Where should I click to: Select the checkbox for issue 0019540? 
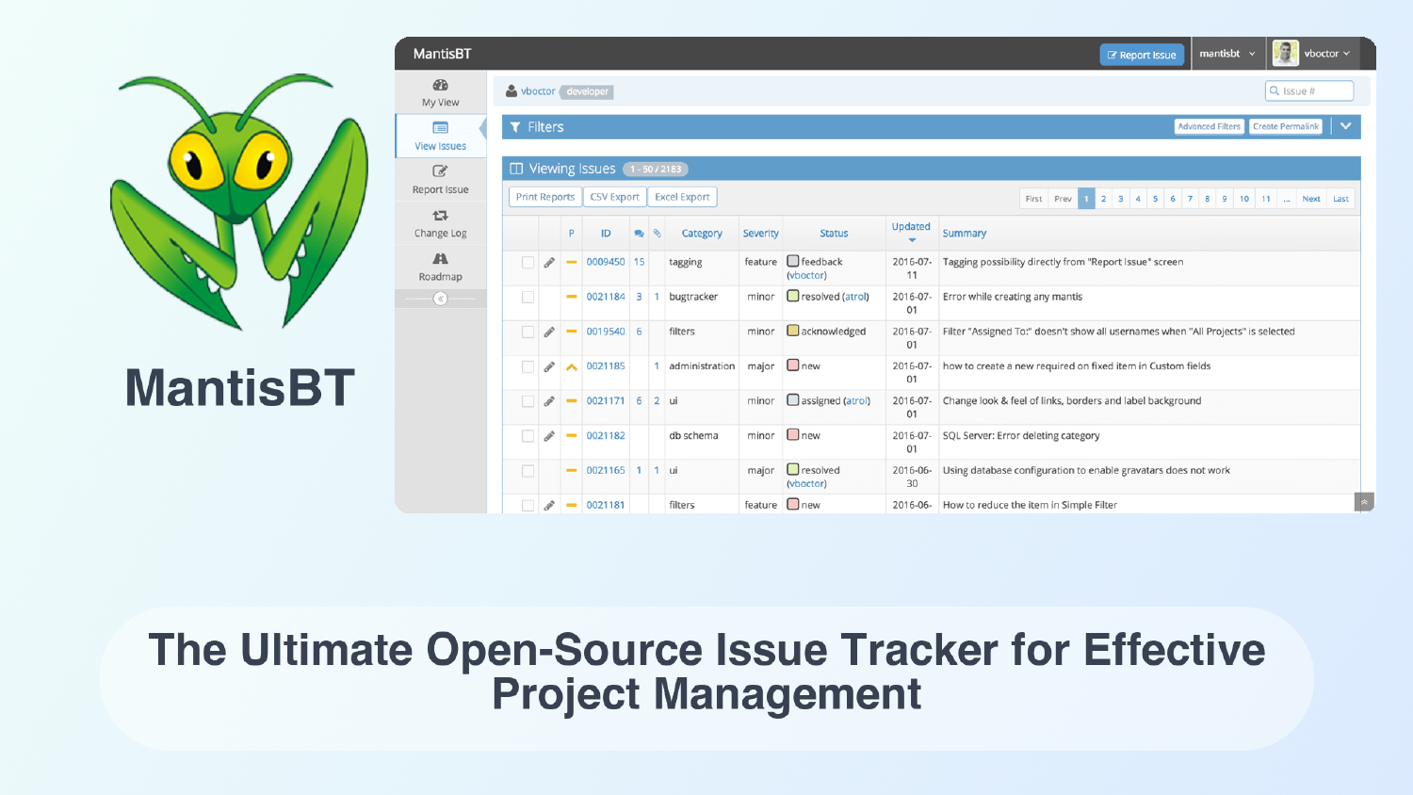(528, 332)
